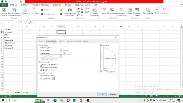Click the add new sheet plus icon
The height and width of the screenshot is (103, 183).
[x=35, y=93]
